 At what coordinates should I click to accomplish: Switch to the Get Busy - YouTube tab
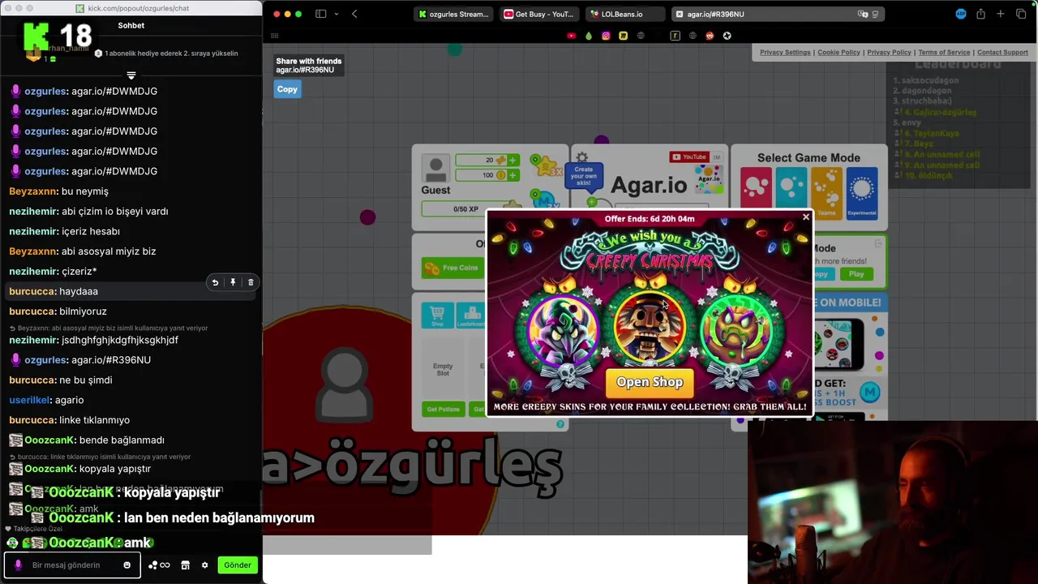tap(539, 14)
